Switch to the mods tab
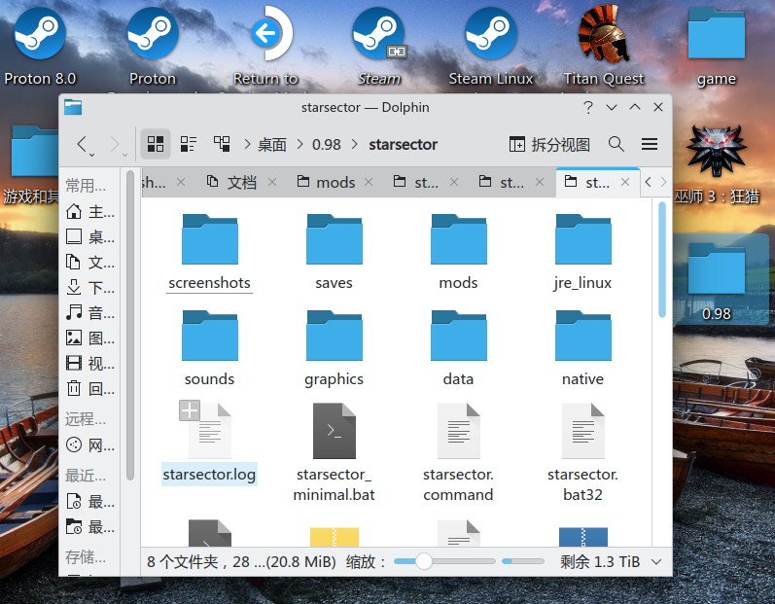Image resolution: width=775 pixels, height=604 pixels. tap(327, 182)
